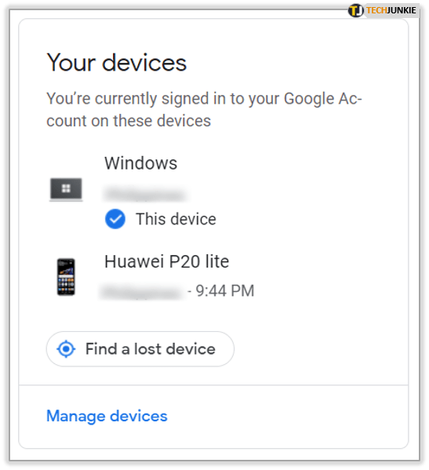Image resolution: width=429 pixels, height=470 pixels.
Task: Click the This device label
Action: coord(176,219)
